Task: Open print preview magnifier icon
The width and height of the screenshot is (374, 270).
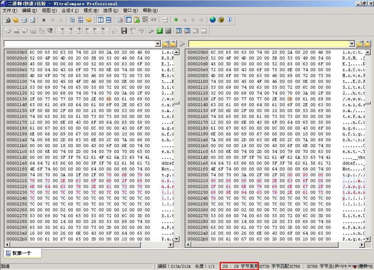Action: (x=33, y=20)
